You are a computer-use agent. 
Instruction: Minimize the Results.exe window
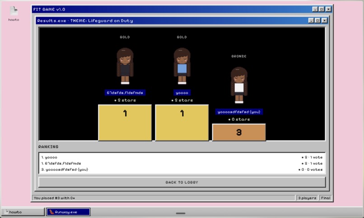click(x=311, y=21)
